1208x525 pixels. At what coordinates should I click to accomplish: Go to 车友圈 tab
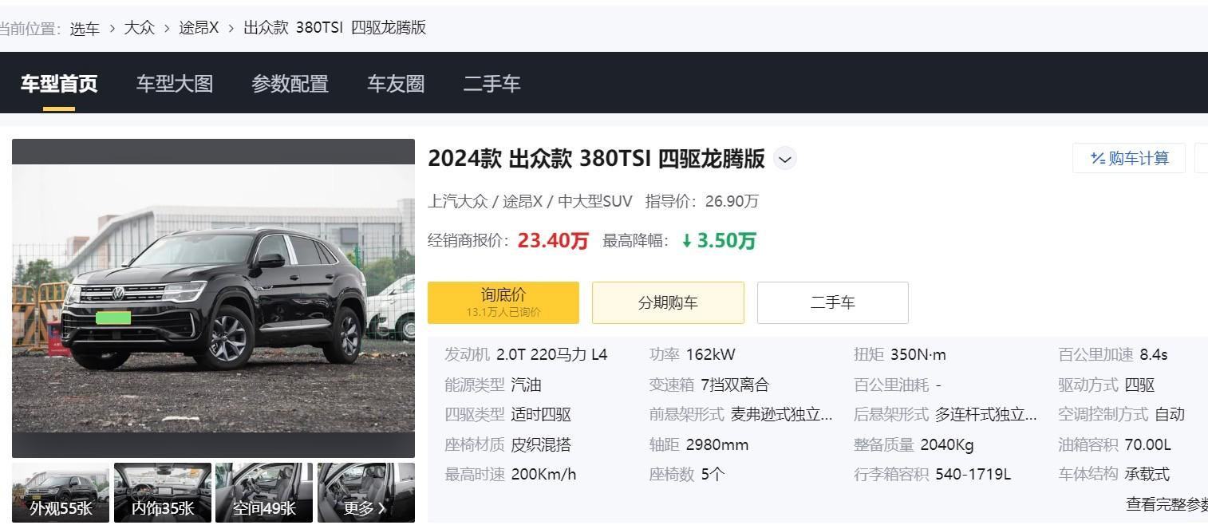pyautogui.click(x=395, y=84)
